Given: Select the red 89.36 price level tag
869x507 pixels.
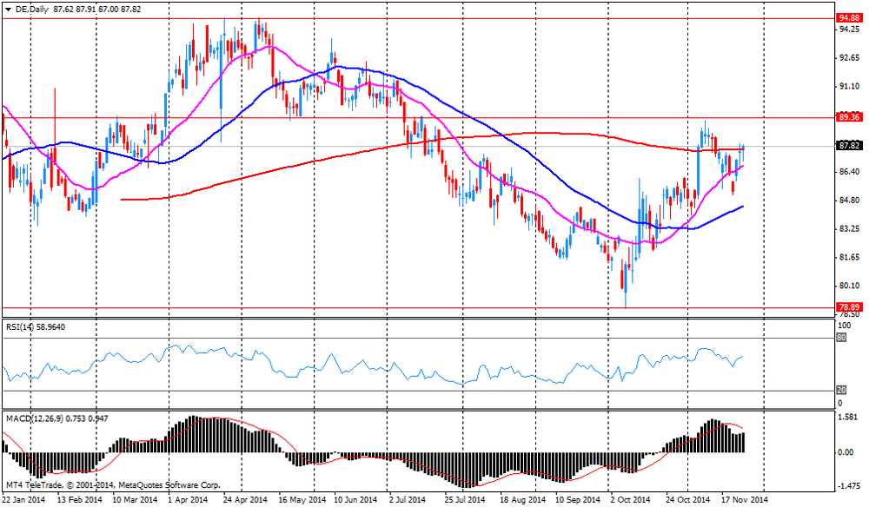Looking at the screenshot, I should point(848,116).
